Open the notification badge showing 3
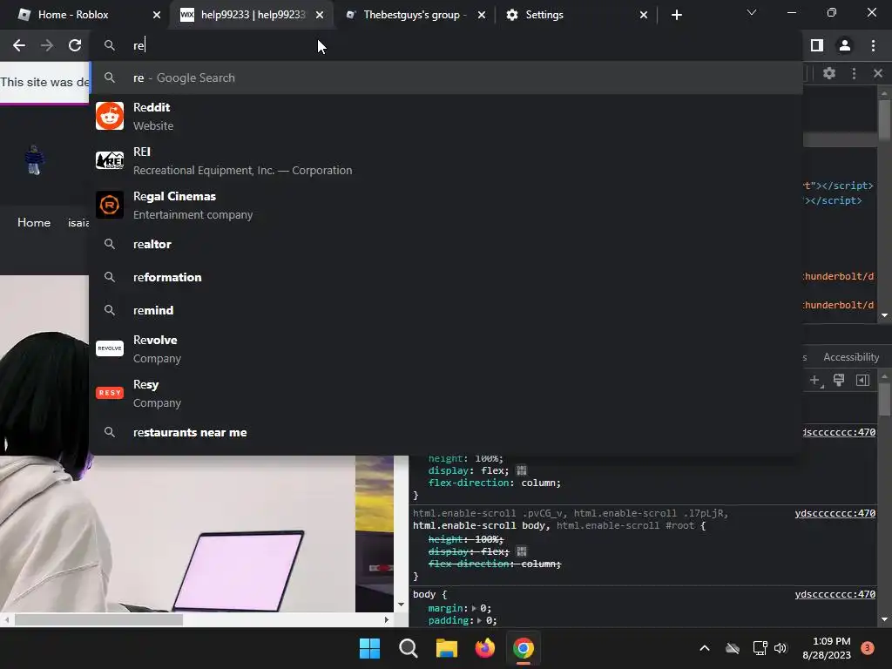 point(868,648)
